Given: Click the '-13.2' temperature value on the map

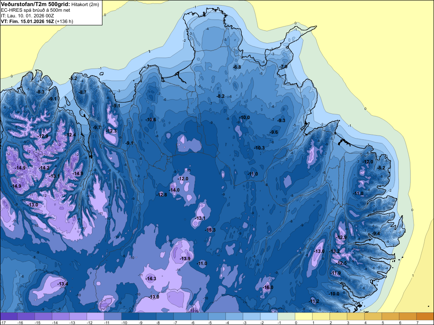Looking at the screenshot, I should tap(335, 251).
